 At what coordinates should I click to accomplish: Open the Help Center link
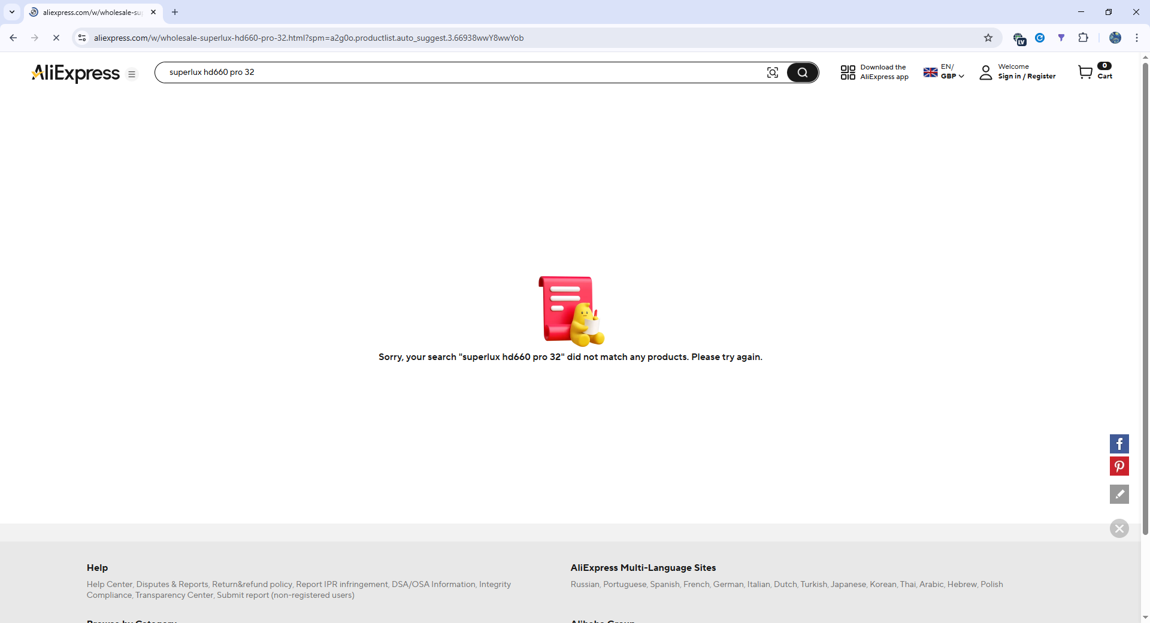[109, 584]
